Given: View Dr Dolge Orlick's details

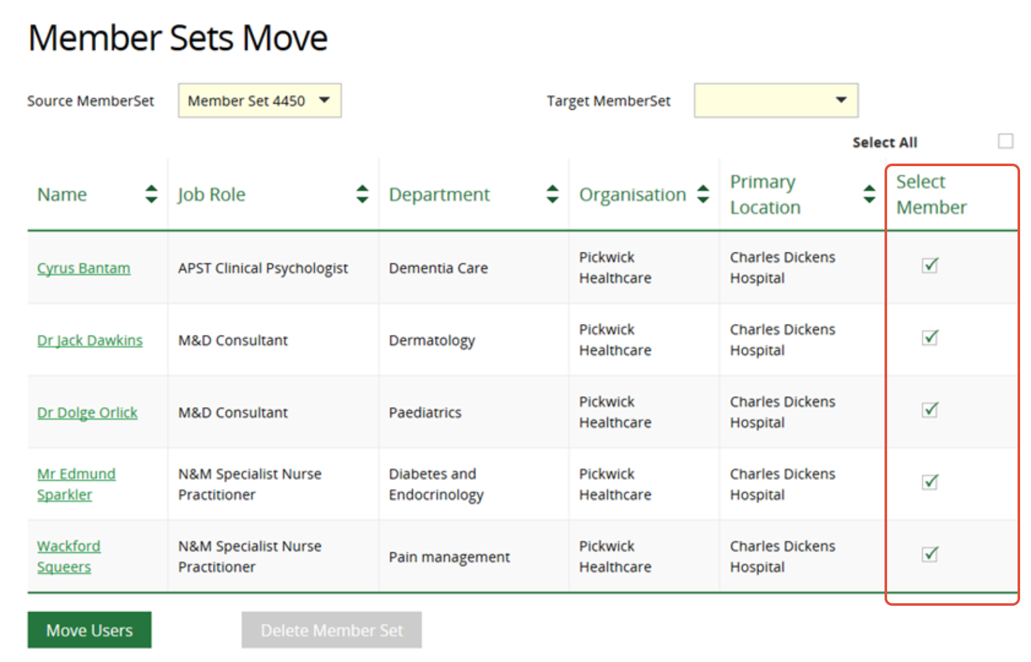Looking at the screenshot, I should (87, 413).
